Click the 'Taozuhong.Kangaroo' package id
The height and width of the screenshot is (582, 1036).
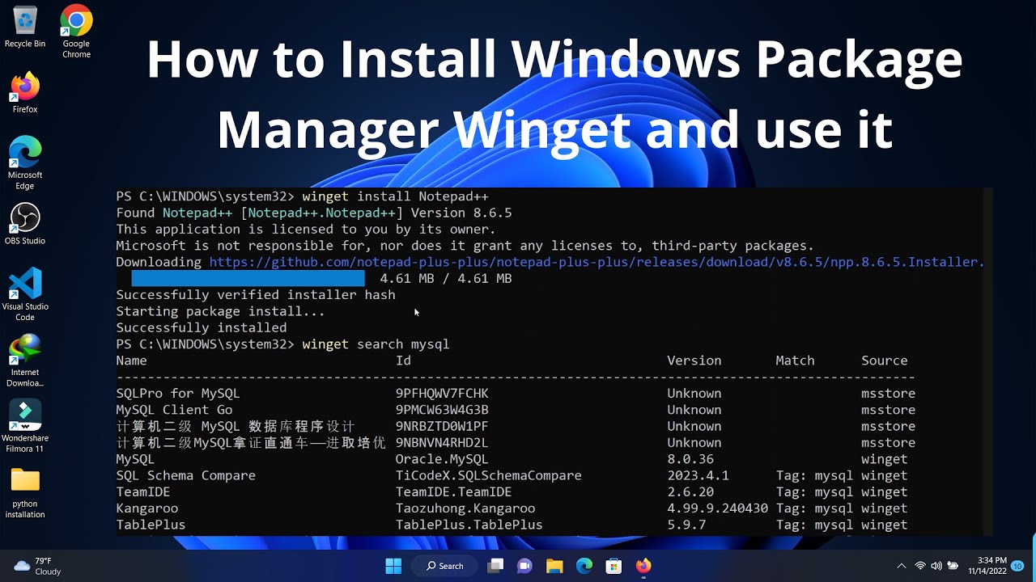pyautogui.click(x=465, y=508)
